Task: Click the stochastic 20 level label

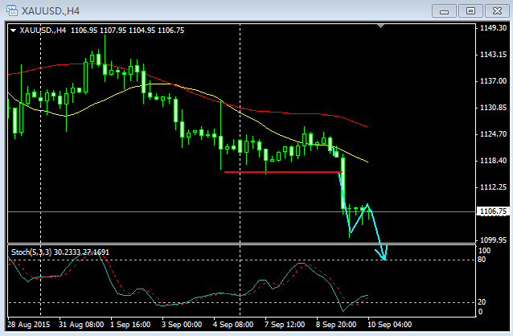Action: coord(482,302)
